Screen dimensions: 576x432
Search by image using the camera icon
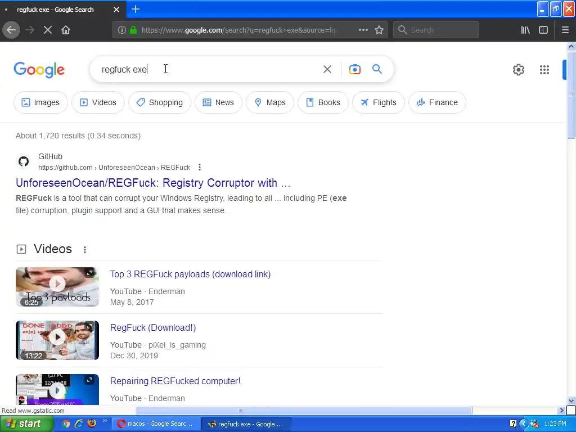click(355, 69)
